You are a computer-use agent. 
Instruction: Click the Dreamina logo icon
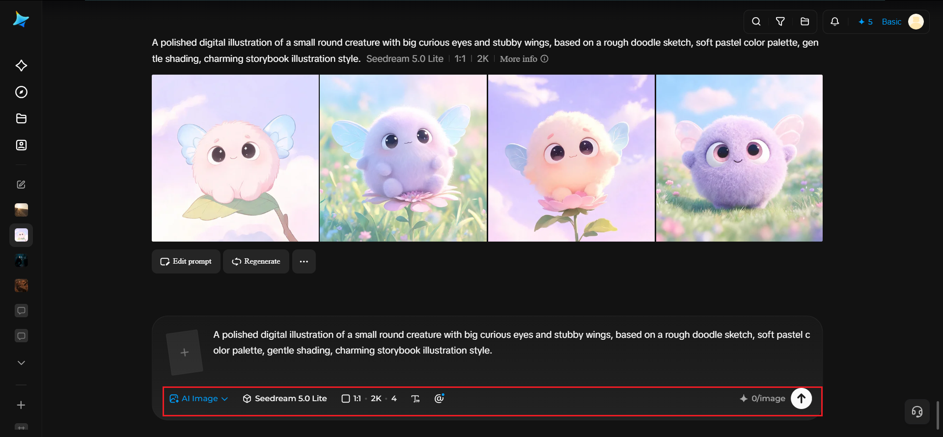(21, 19)
